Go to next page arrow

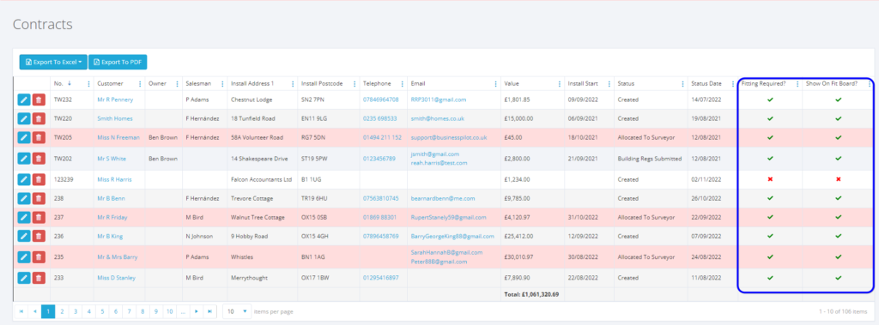[x=197, y=311]
